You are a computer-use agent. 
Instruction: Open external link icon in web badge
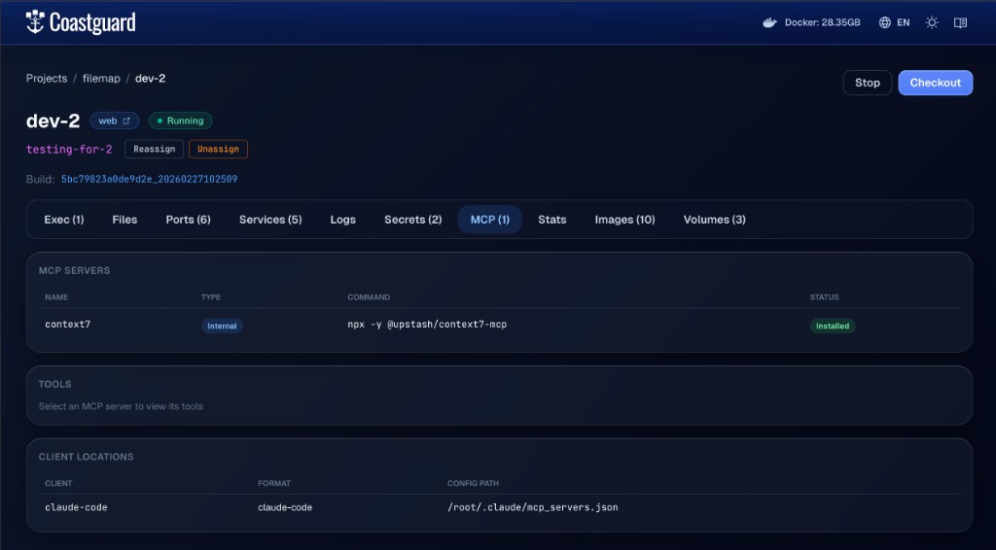126,120
